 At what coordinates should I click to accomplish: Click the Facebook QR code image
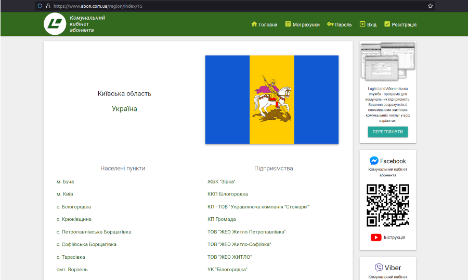pos(388,205)
